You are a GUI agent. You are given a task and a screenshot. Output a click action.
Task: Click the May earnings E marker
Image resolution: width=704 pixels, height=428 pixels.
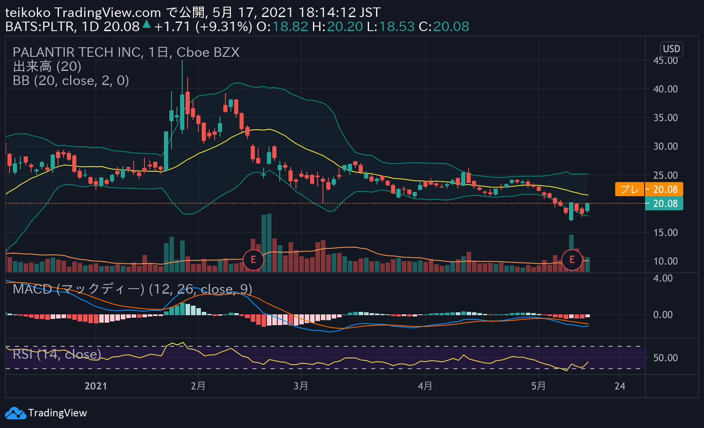tap(572, 260)
